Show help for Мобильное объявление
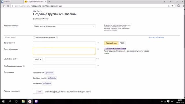Viewport: 185px width, 104px height. coord(57,38)
